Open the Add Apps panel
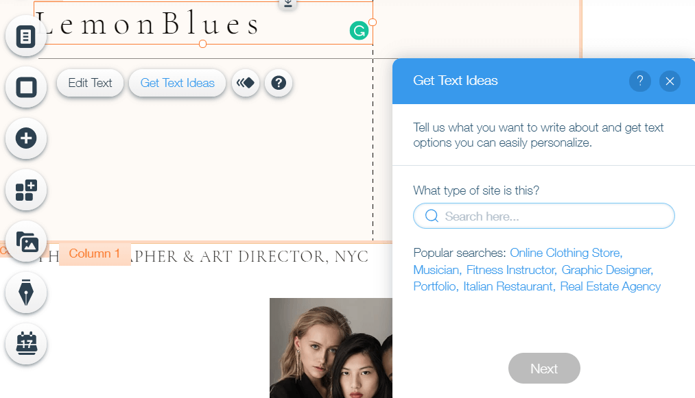The height and width of the screenshot is (398, 695). point(25,190)
